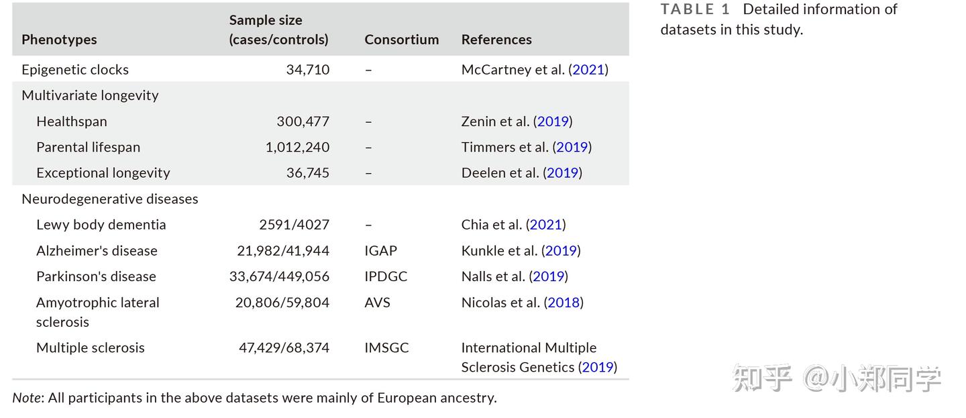The image size is (966, 418).
Task: Click the Phenotypes column header
Action: click(x=59, y=40)
